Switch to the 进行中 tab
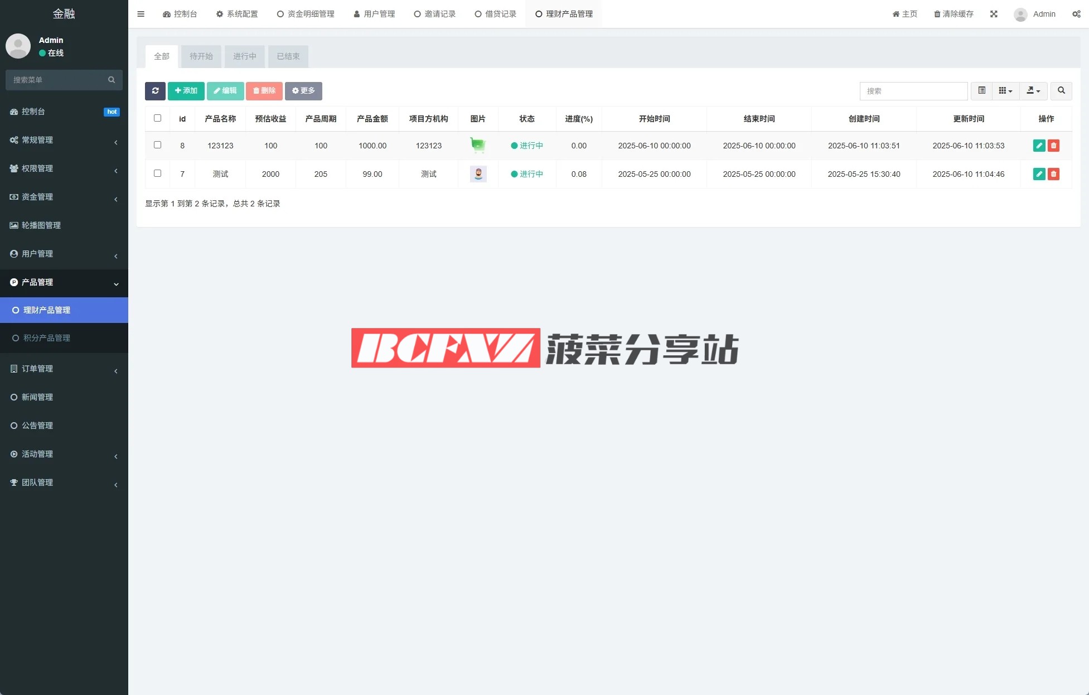 click(245, 56)
